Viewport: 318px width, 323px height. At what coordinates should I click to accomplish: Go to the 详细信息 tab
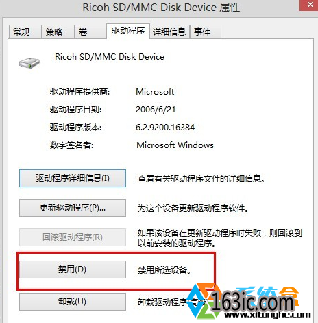coord(169,32)
